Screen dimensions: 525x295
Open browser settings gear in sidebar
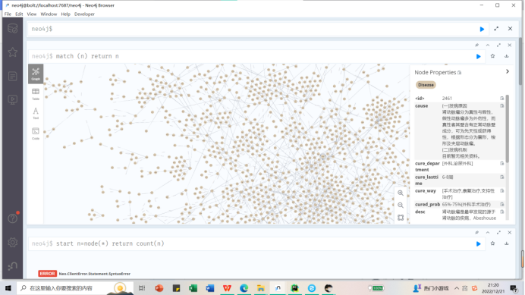(13, 243)
